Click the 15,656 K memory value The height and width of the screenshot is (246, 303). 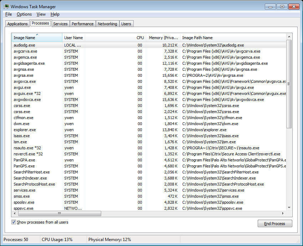pyautogui.click(x=170, y=75)
